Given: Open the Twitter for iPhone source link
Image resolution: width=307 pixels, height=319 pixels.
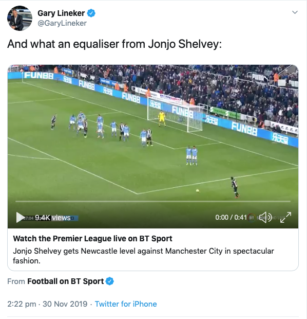Looking at the screenshot, I should point(126,304).
